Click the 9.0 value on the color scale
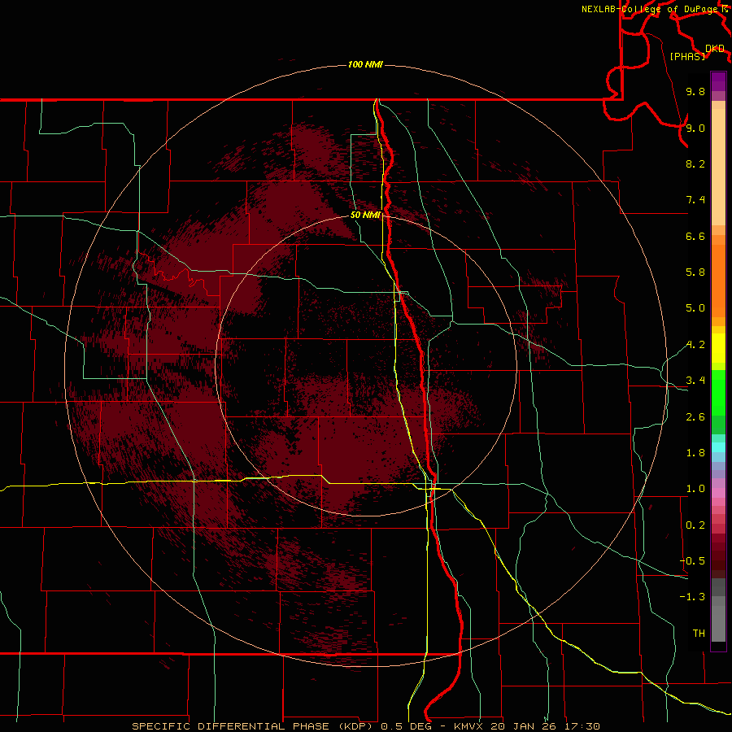The image size is (732, 732). tap(695, 128)
